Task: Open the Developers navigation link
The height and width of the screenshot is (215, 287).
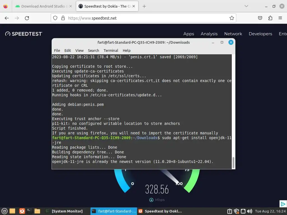Action: pyautogui.click(x=260, y=34)
